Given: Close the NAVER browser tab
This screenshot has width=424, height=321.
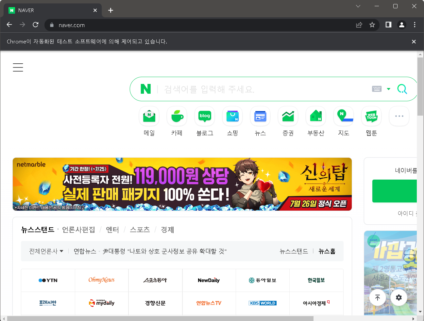Looking at the screenshot, I should (95, 10).
